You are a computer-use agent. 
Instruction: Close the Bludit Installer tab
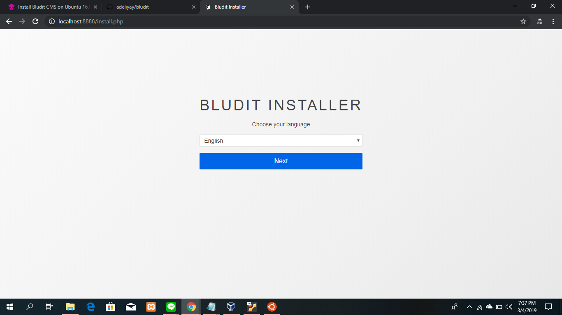[292, 7]
